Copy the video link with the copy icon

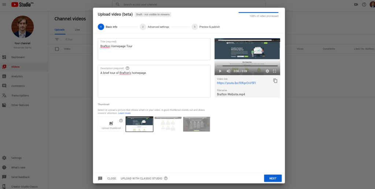[275, 81]
